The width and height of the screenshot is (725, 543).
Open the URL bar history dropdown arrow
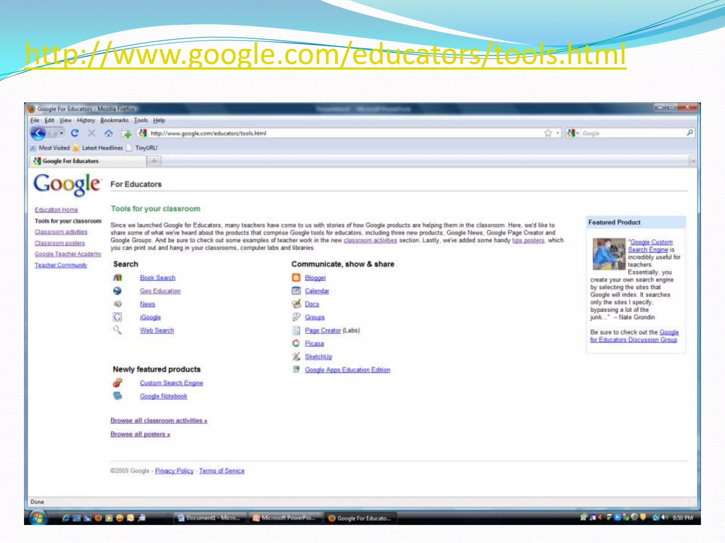558,133
